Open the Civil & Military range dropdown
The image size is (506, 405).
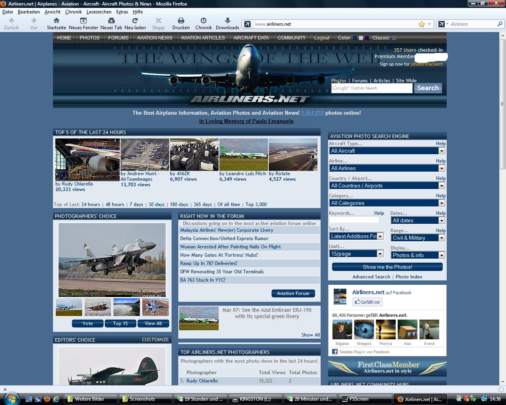coord(418,238)
